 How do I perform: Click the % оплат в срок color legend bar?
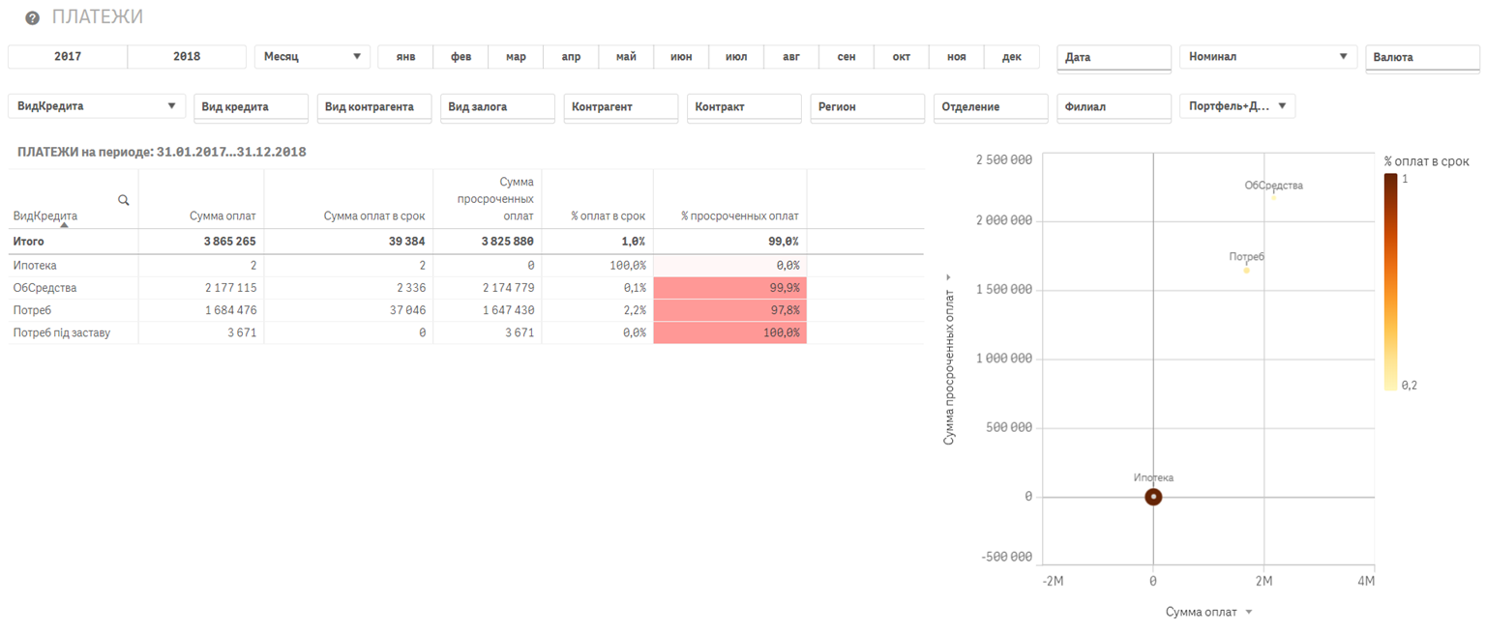(1390, 281)
